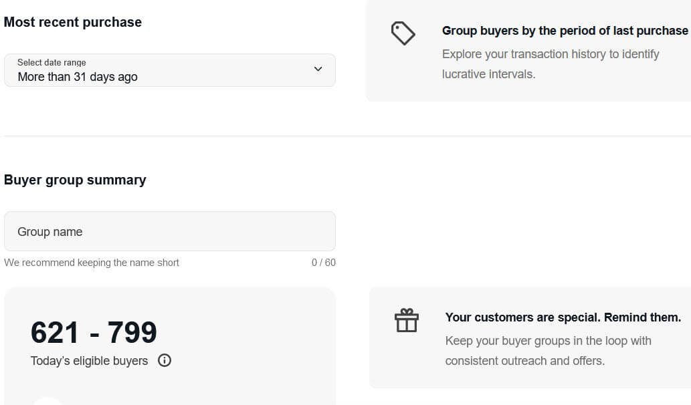Click the "lucrative intervals" text line

(488, 74)
